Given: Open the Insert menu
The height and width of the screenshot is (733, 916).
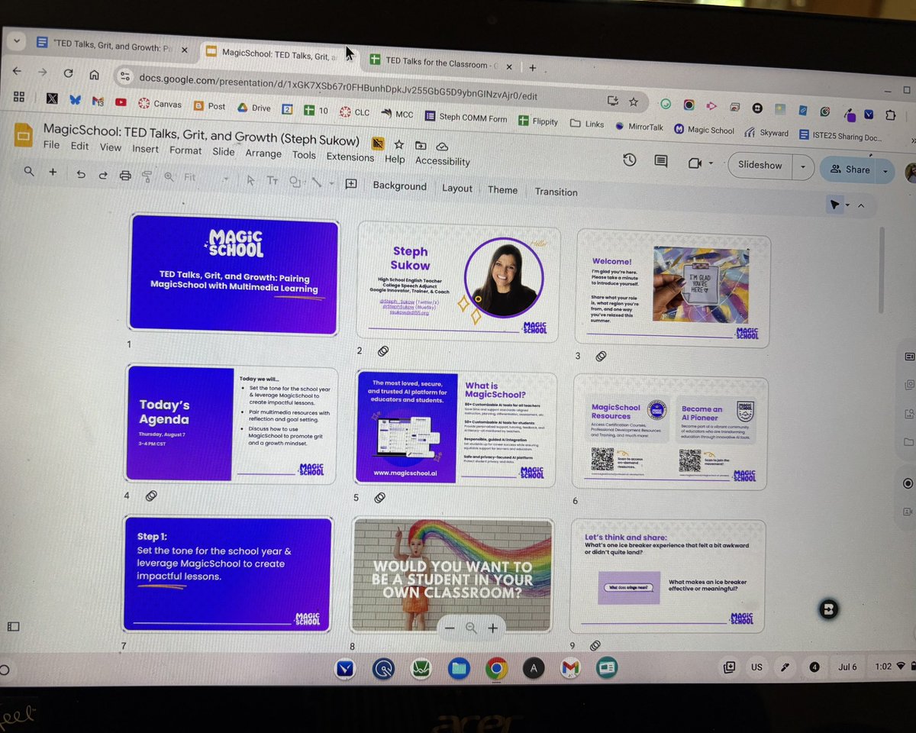Looking at the screenshot, I should point(145,149).
